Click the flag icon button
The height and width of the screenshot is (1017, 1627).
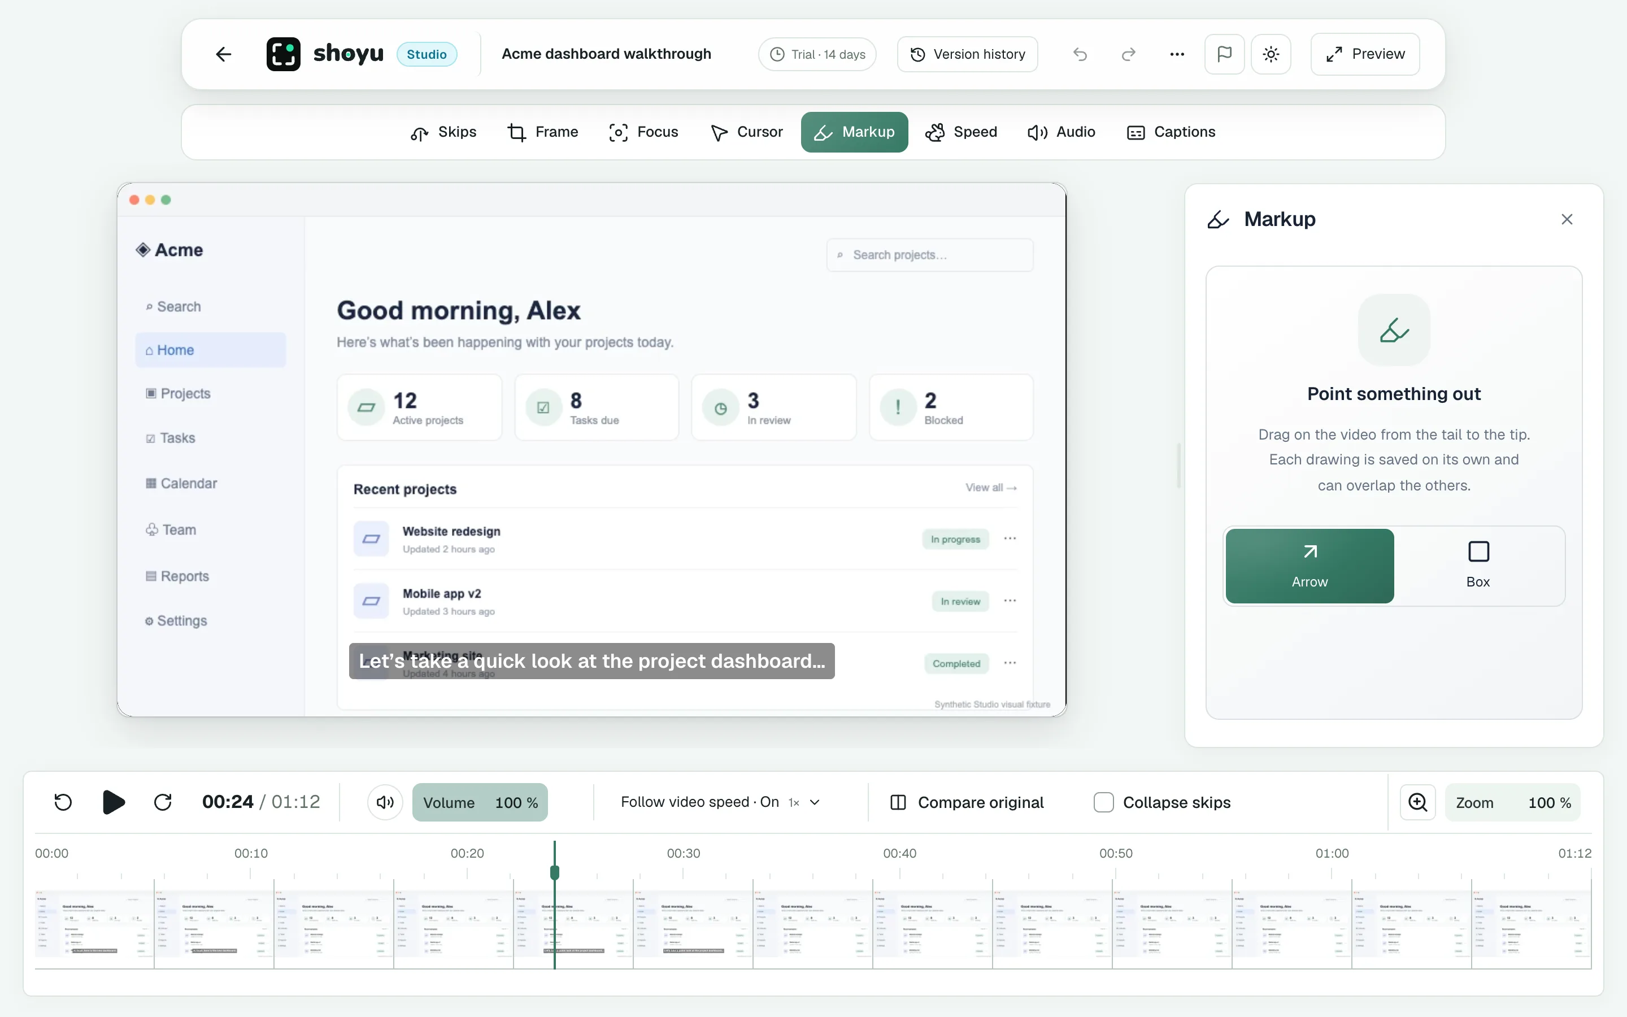point(1224,54)
